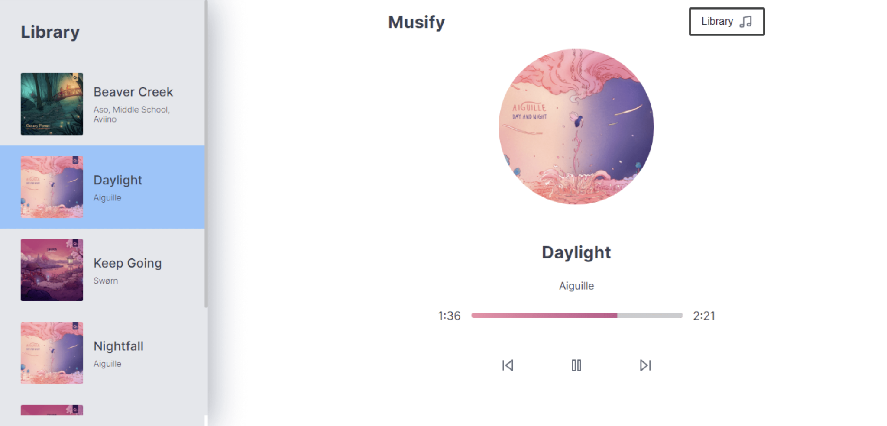Click the total duration label 2:21
Screen dimensions: 887x426
704,316
